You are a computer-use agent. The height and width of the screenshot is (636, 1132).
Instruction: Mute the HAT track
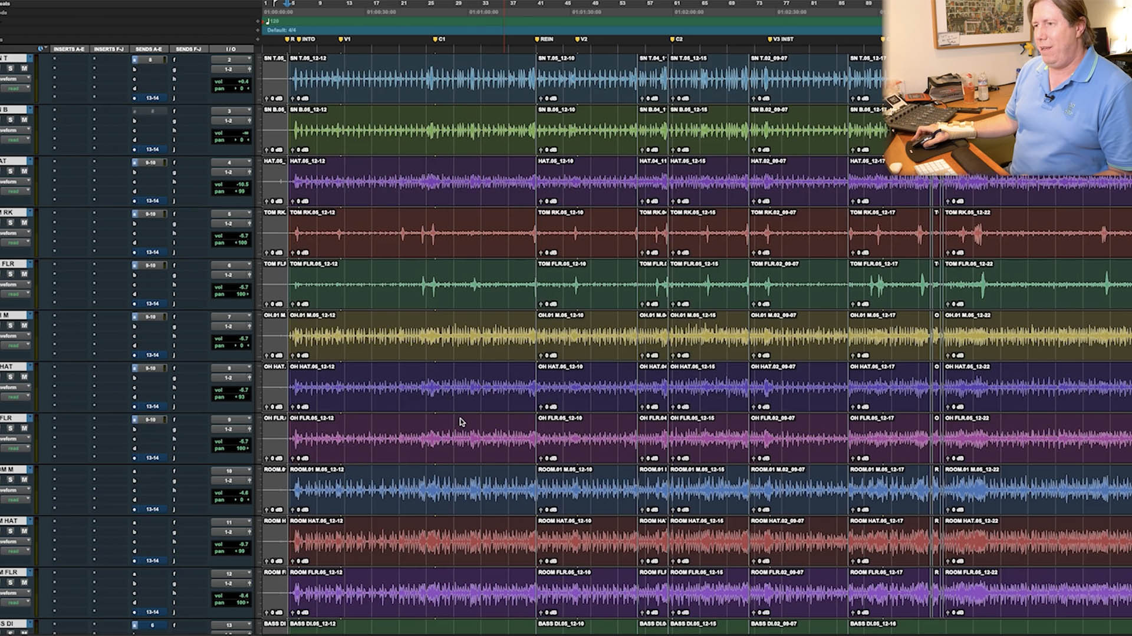(24, 171)
